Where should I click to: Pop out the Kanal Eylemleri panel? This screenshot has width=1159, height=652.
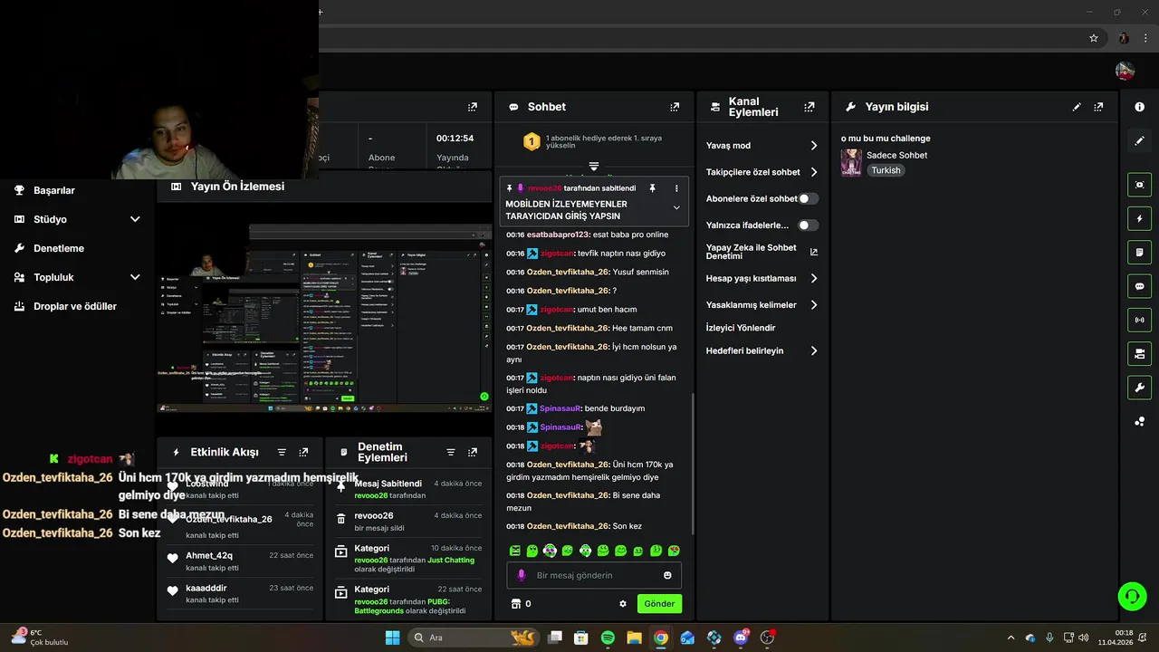coord(809,107)
